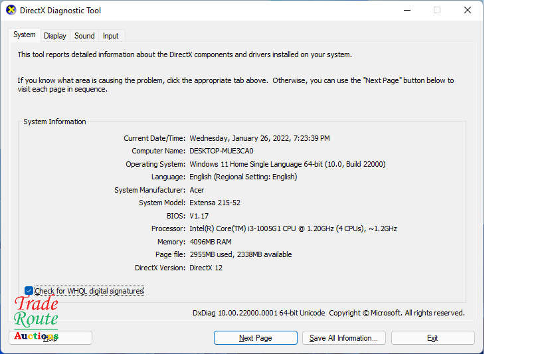Screen dimensions: 544x354
Task: Click the System tab
Action: pyautogui.click(x=25, y=35)
